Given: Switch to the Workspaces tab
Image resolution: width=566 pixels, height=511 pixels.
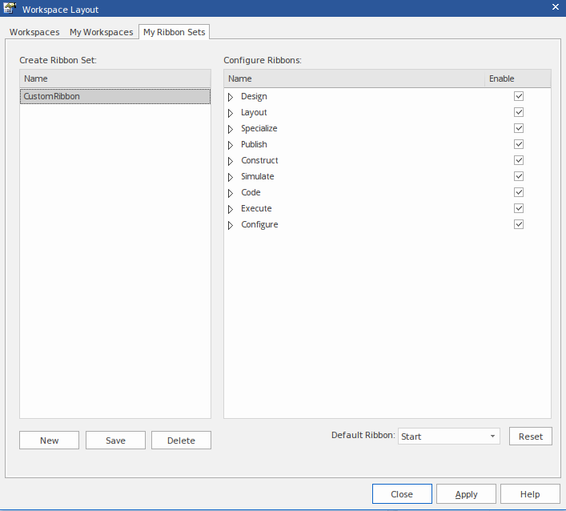Looking at the screenshot, I should (x=34, y=32).
